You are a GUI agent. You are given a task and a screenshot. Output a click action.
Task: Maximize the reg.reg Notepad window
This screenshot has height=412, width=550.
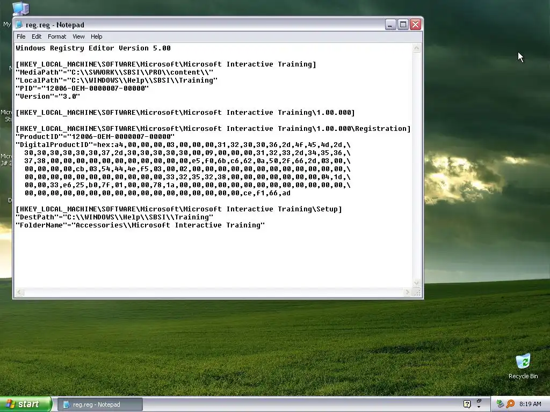[403, 25]
